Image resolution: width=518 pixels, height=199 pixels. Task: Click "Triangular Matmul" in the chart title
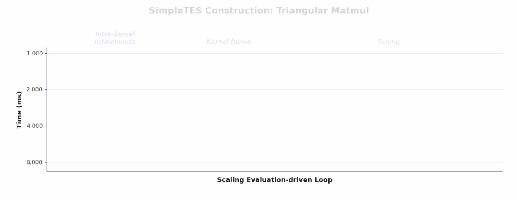(x=322, y=11)
